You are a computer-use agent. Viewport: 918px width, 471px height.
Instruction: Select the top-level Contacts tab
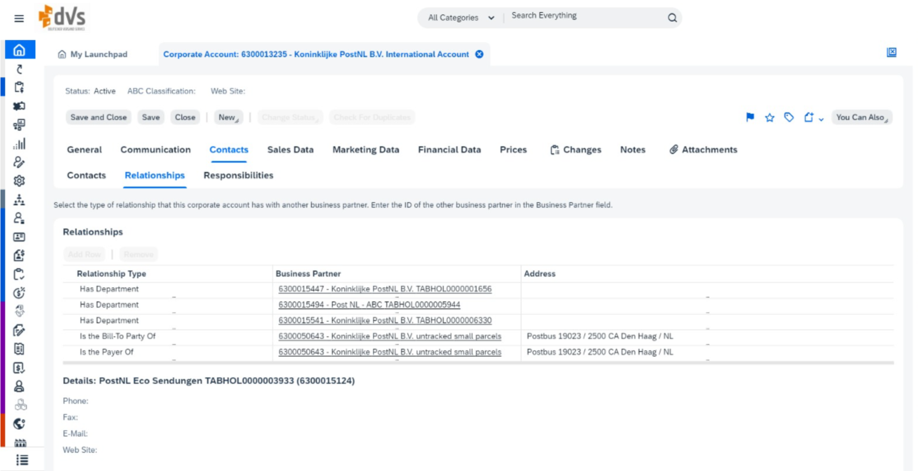[229, 150]
